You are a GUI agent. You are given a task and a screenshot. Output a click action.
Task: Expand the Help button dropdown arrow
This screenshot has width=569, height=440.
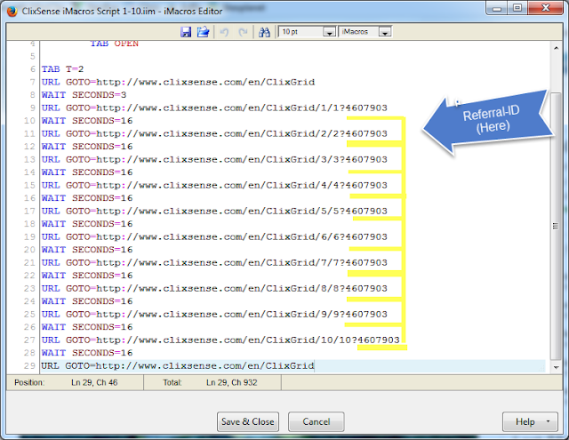548,421
